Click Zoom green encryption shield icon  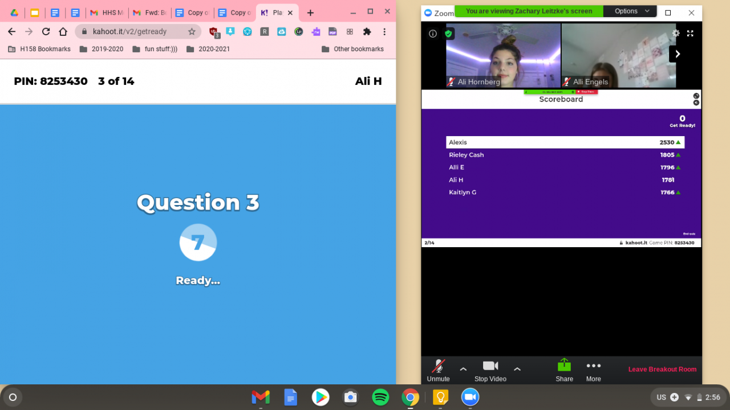[449, 34]
